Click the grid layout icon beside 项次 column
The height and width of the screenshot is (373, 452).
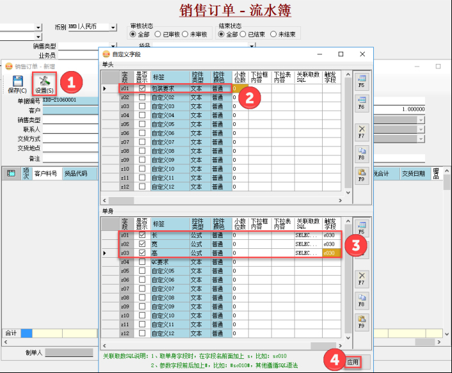(x=12, y=173)
